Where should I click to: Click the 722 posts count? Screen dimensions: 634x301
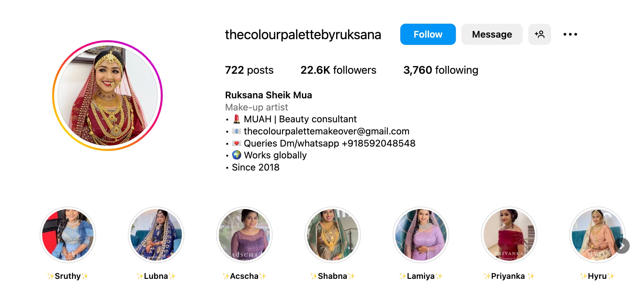tap(249, 70)
